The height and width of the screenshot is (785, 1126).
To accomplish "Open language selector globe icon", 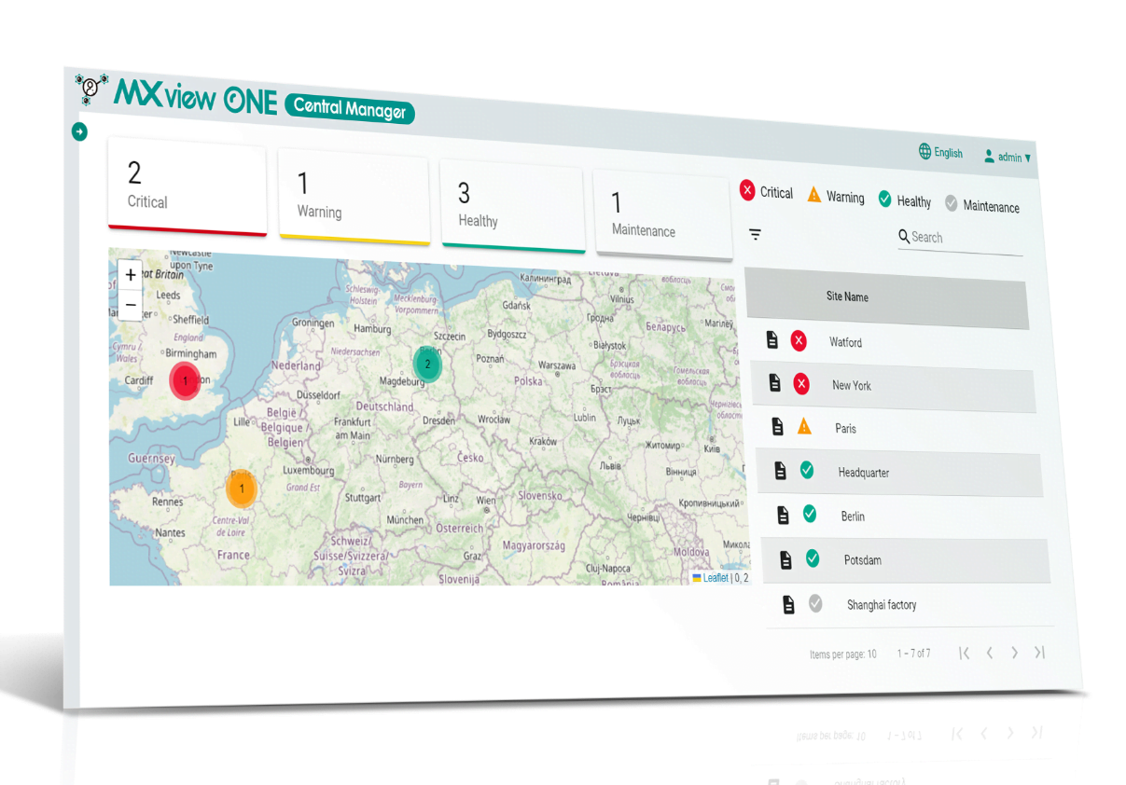I will pyautogui.click(x=924, y=151).
